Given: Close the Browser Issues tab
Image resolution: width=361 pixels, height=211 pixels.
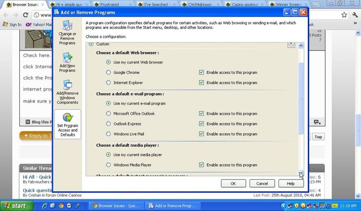Looking at the screenshot, I should tap(42, 4).
